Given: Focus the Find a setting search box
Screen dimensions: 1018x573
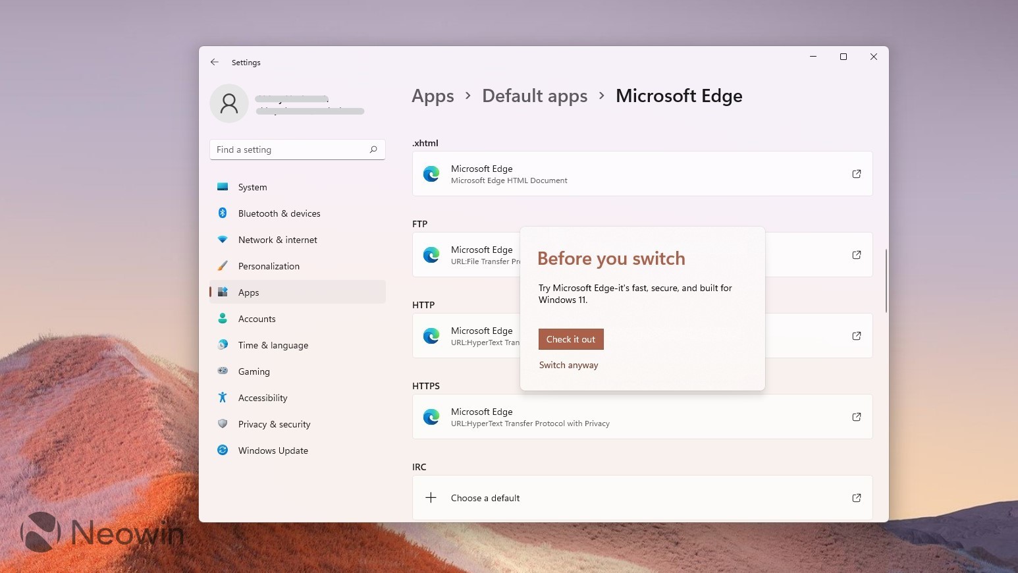Looking at the screenshot, I should tap(298, 150).
